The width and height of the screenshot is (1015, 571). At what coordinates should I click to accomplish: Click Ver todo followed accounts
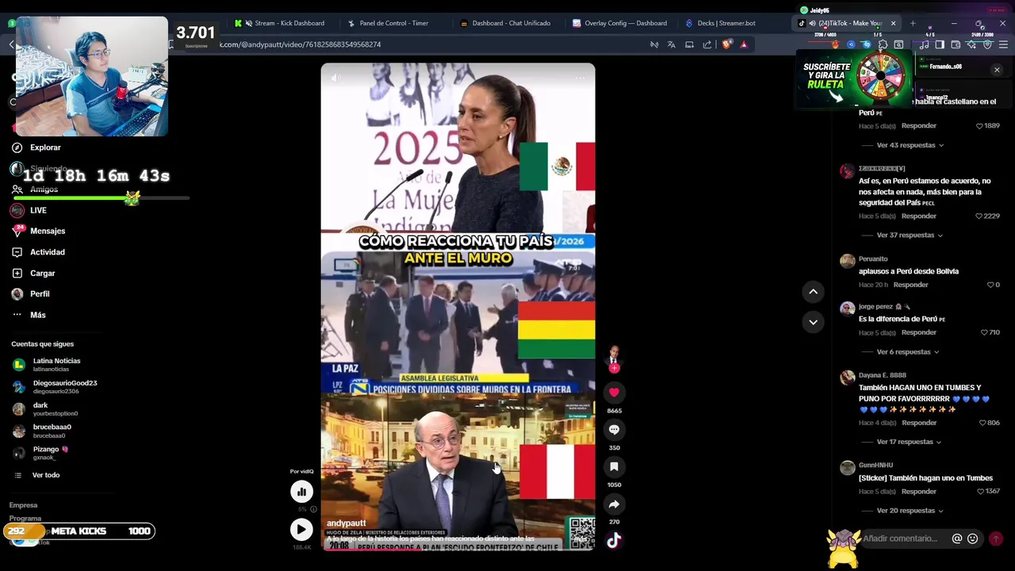point(45,475)
